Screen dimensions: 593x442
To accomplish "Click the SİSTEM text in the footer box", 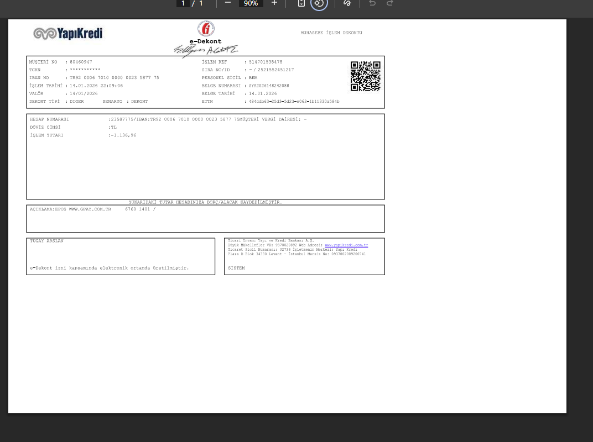I will [236, 268].
